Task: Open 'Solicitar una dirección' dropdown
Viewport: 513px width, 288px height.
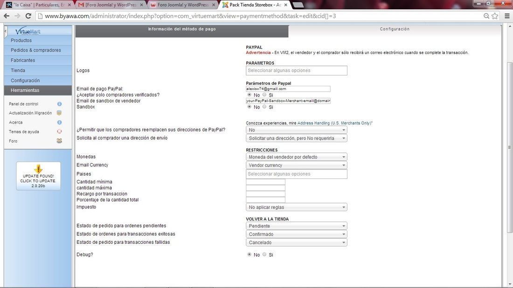Action: [297, 138]
